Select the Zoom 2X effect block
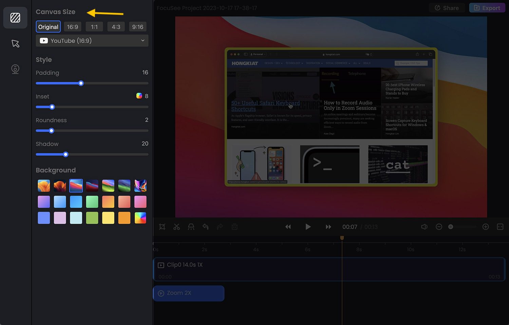509x325 pixels. [189, 293]
